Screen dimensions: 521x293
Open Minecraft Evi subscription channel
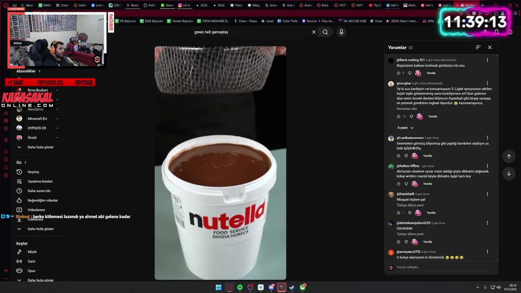pyautogui.click(x=37, y=119)
